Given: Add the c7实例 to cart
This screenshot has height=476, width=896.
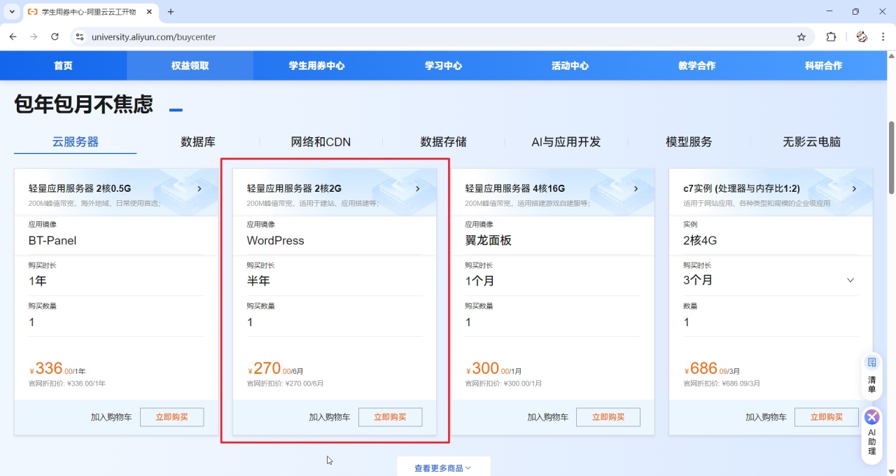Looking at the screenshot, I should coord(766,417).
